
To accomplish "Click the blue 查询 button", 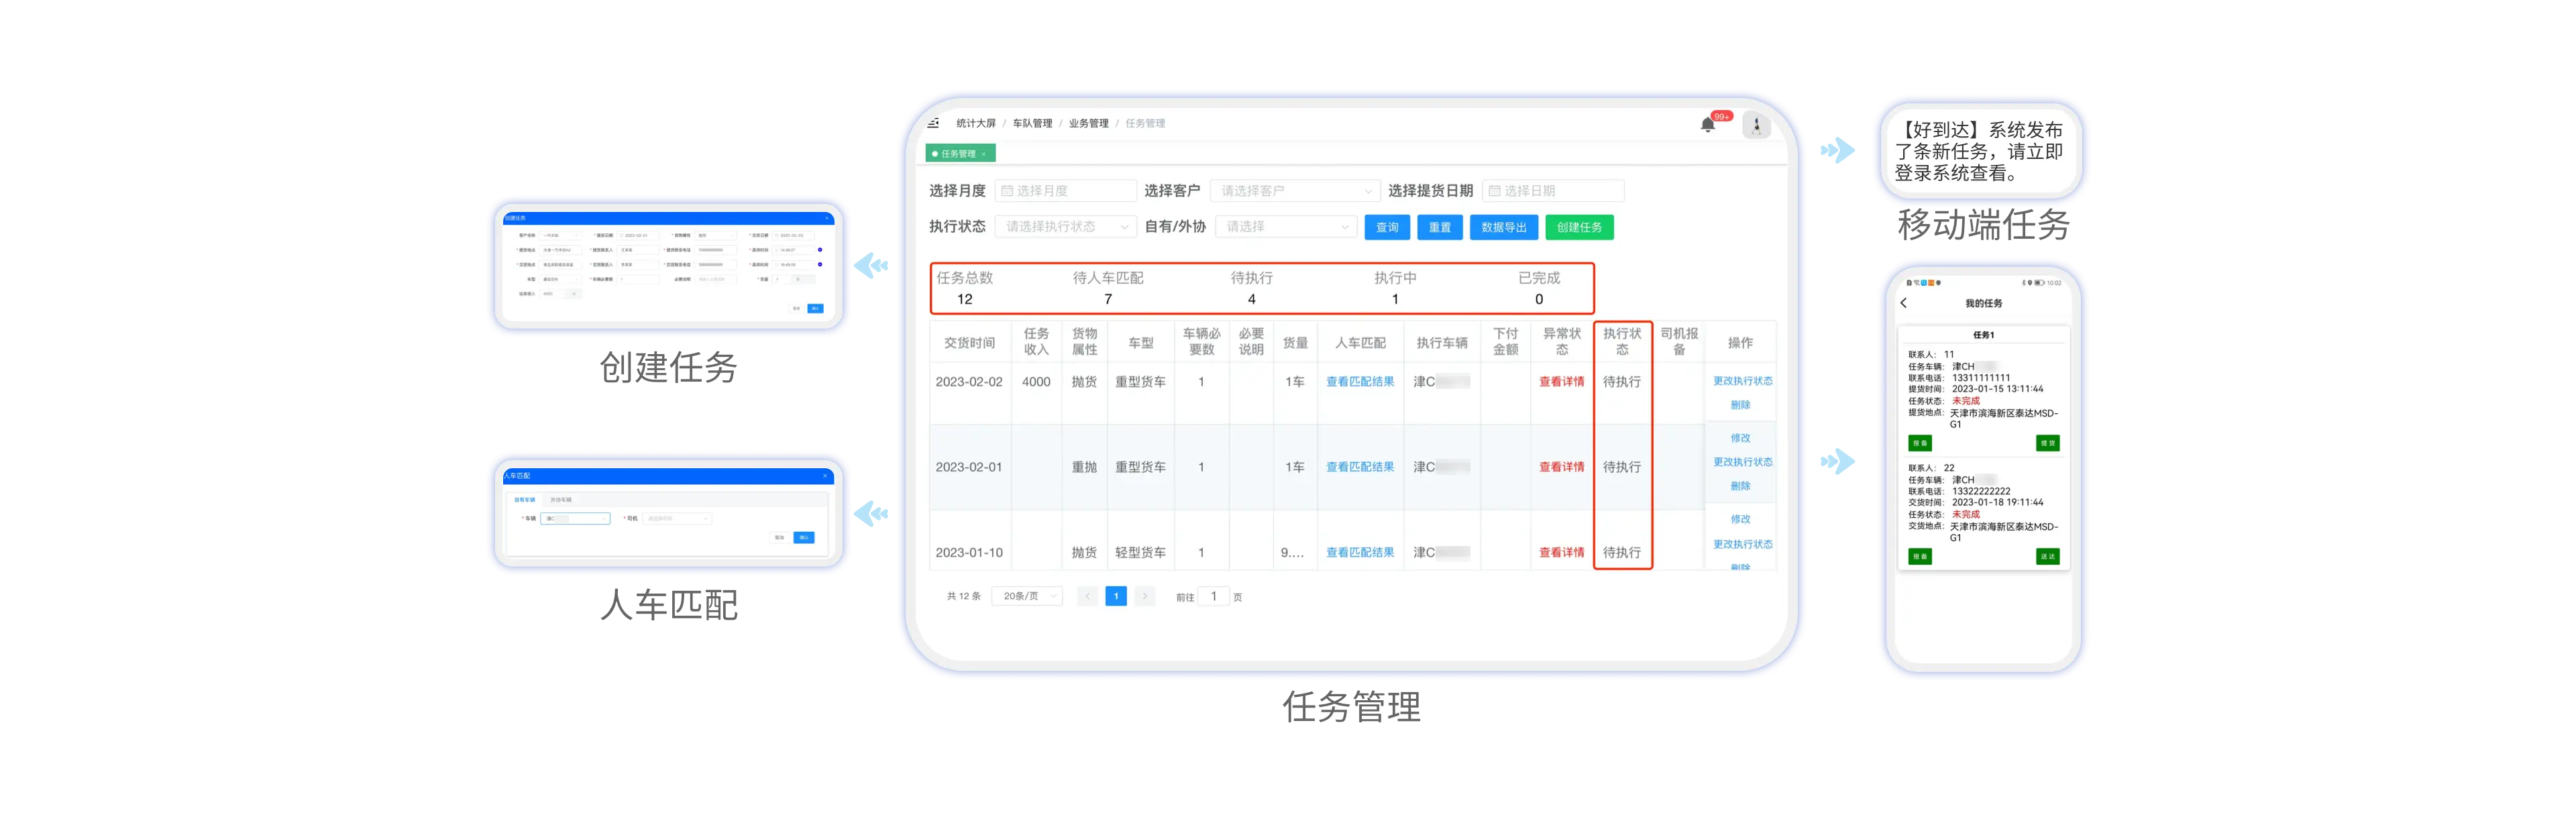I will tap(1387, 227).
